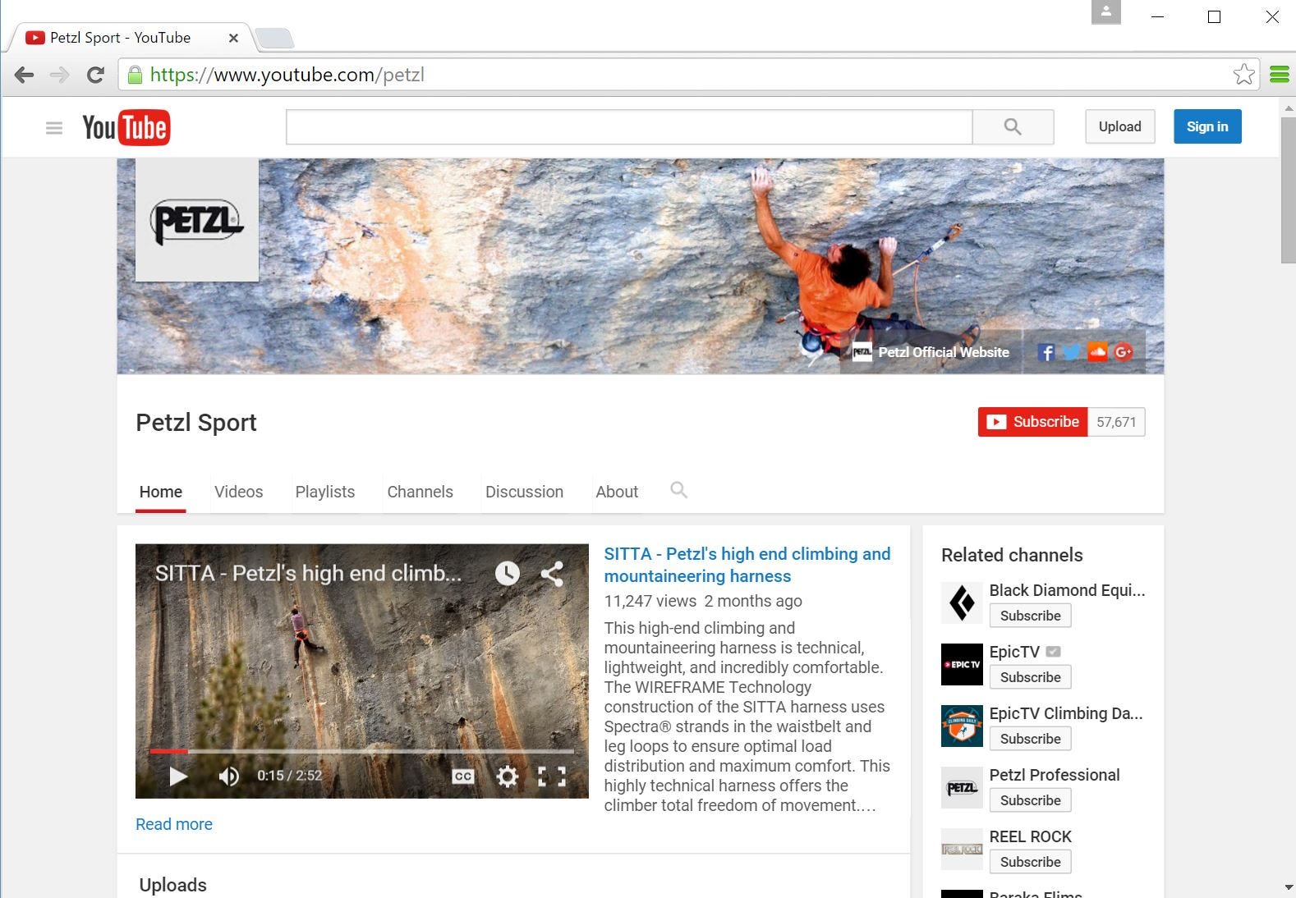
Task: Click the magnifier search button
Action: tap(1013, 126)
